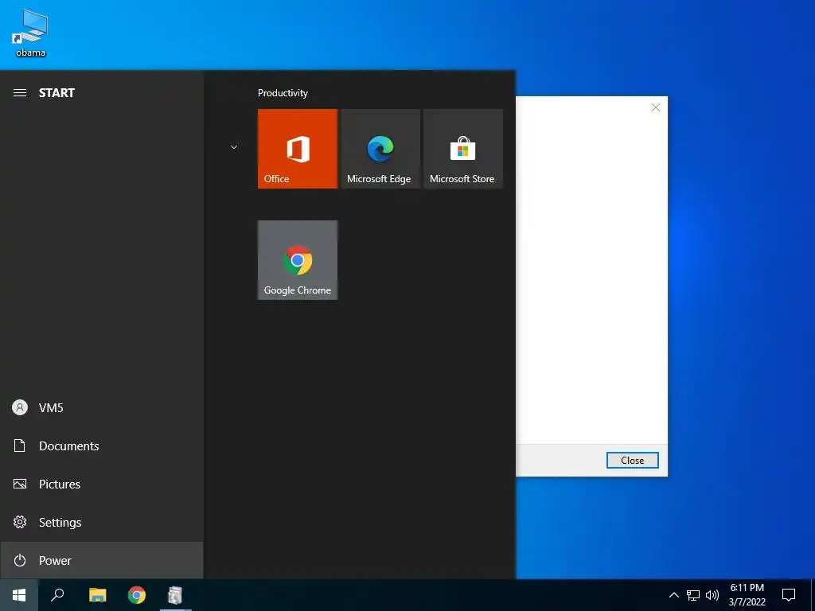Viewport: 815px width, 611px height.
Task: Open the Action Center notifications icon
Action: tap(789, 595)
